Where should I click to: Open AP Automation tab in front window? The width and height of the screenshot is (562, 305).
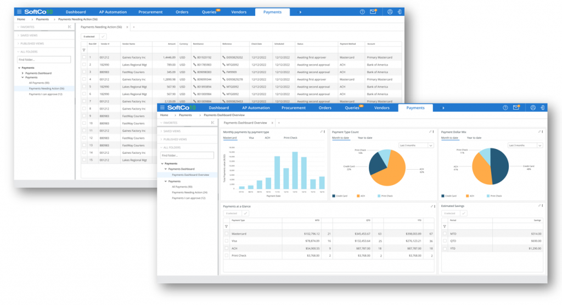[x=256, y=108]
